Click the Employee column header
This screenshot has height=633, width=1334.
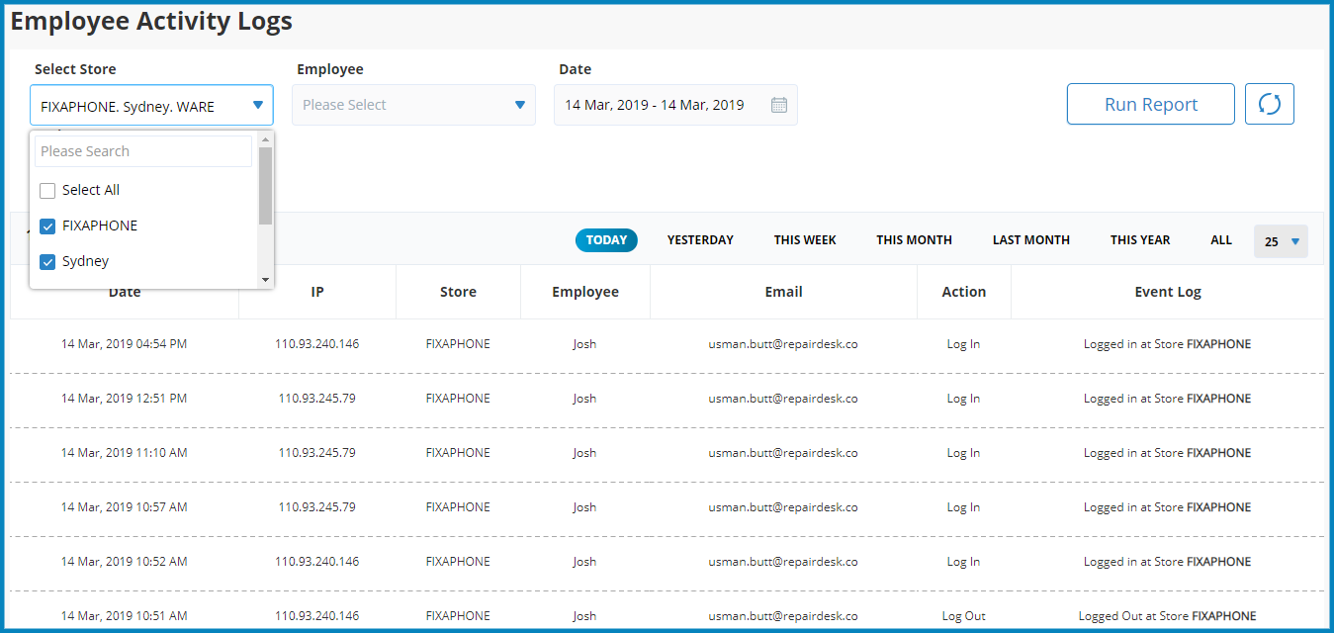[x=585, y=292]
